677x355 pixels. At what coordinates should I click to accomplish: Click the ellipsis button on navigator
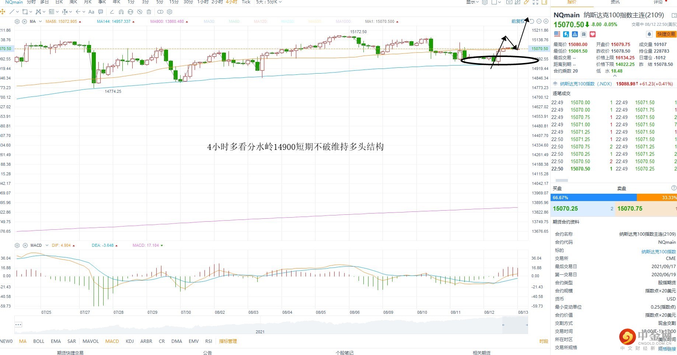point(18,324)
